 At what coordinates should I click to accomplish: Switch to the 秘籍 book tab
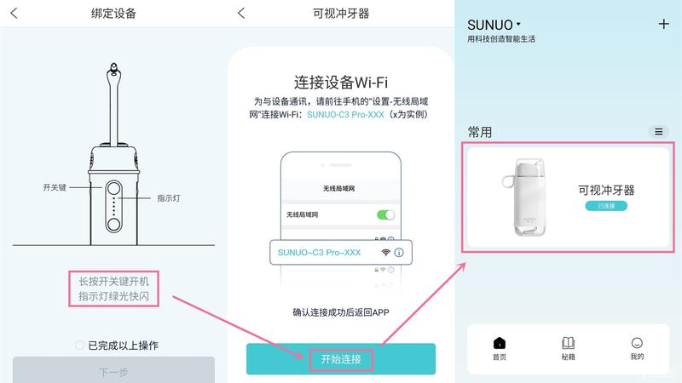tap(568, 348)
